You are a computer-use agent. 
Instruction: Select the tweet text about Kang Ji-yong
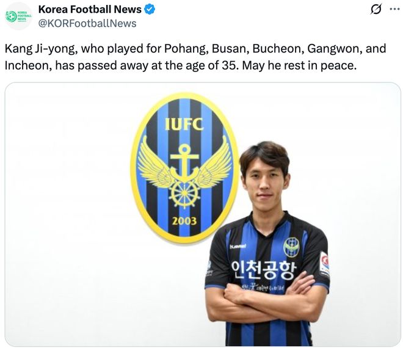pyautogui.click(x=195, y=57)
